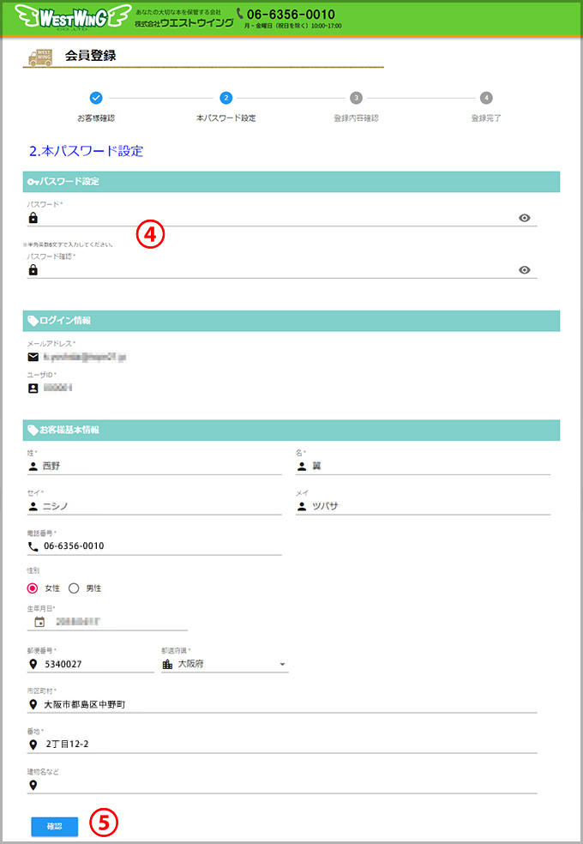
Task: Click the calendar icon in 生年月日 field
Action: click(x=39, y=622)
